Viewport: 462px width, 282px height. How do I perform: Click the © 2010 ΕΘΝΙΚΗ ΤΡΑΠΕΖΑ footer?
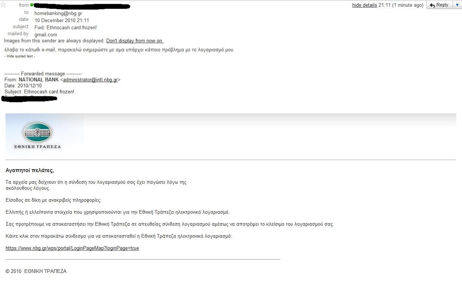[x=36, y=271]
